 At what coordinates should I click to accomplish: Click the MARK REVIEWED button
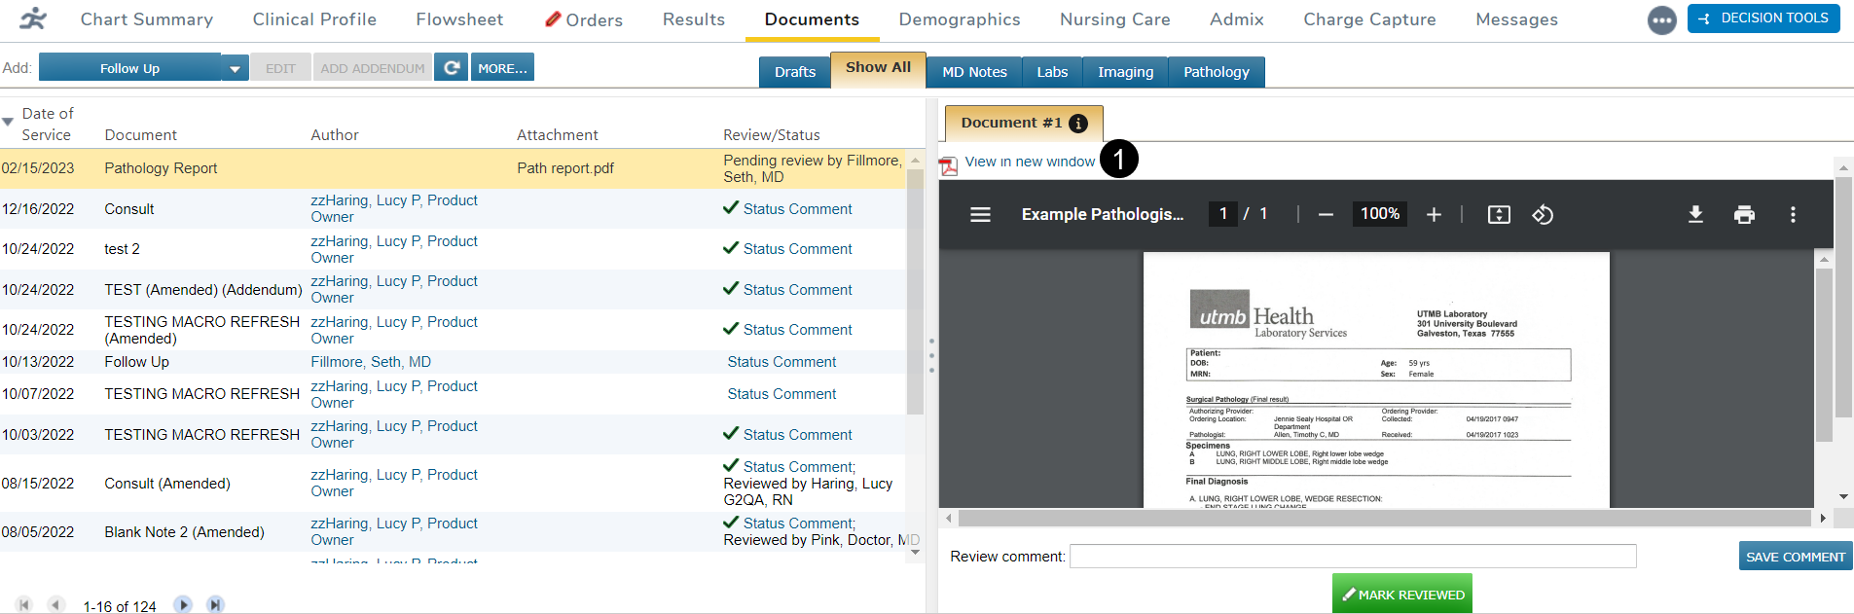[1401, 595]
